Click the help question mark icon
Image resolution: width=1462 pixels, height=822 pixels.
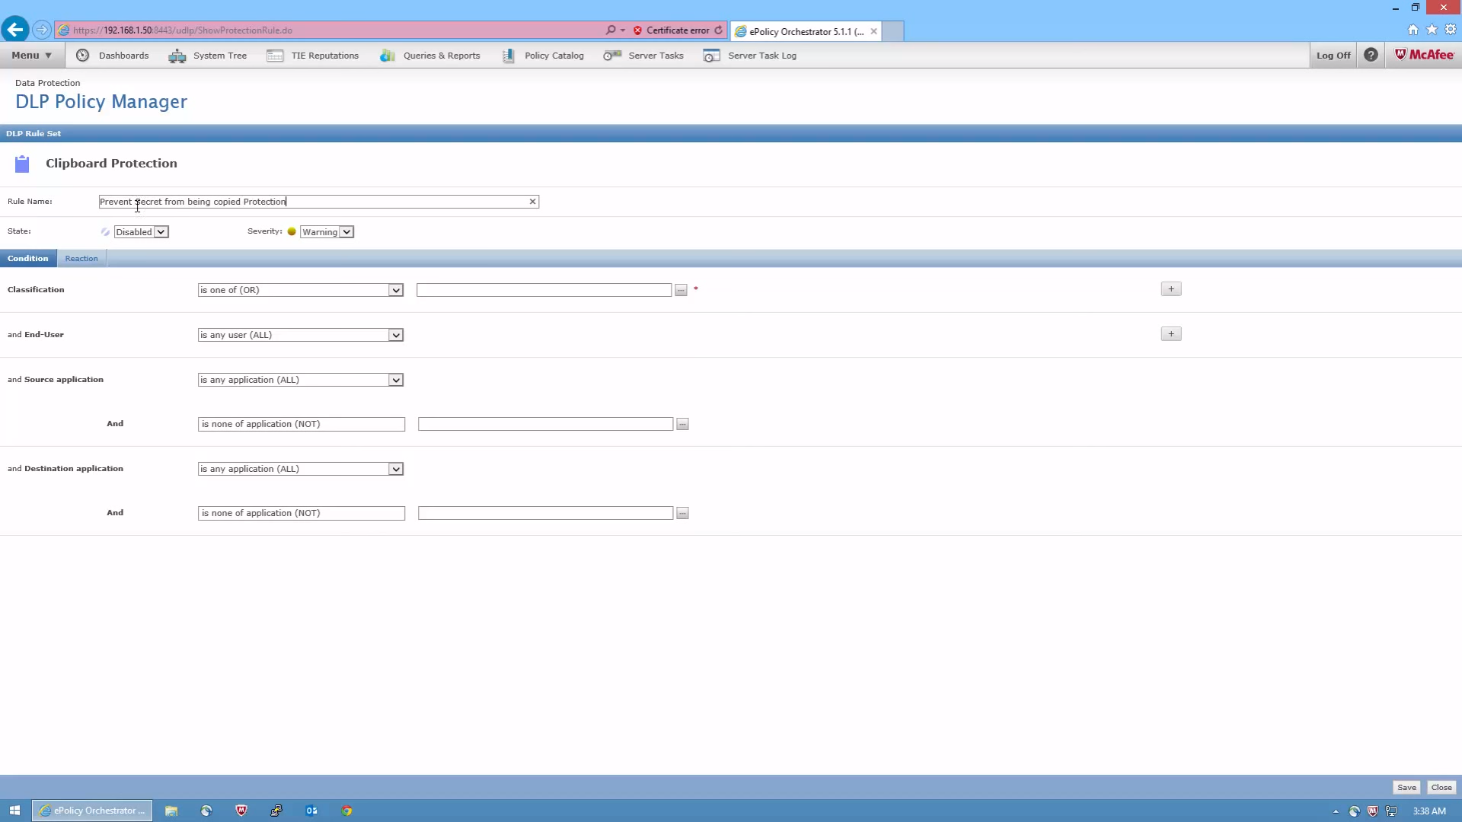(1371, 55)
